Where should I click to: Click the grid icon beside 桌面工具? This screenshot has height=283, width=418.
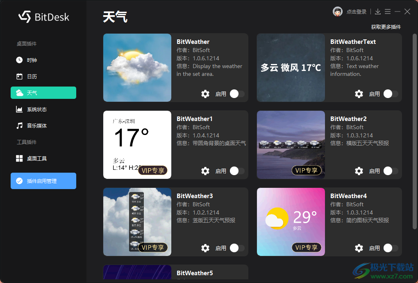(19, 158)
